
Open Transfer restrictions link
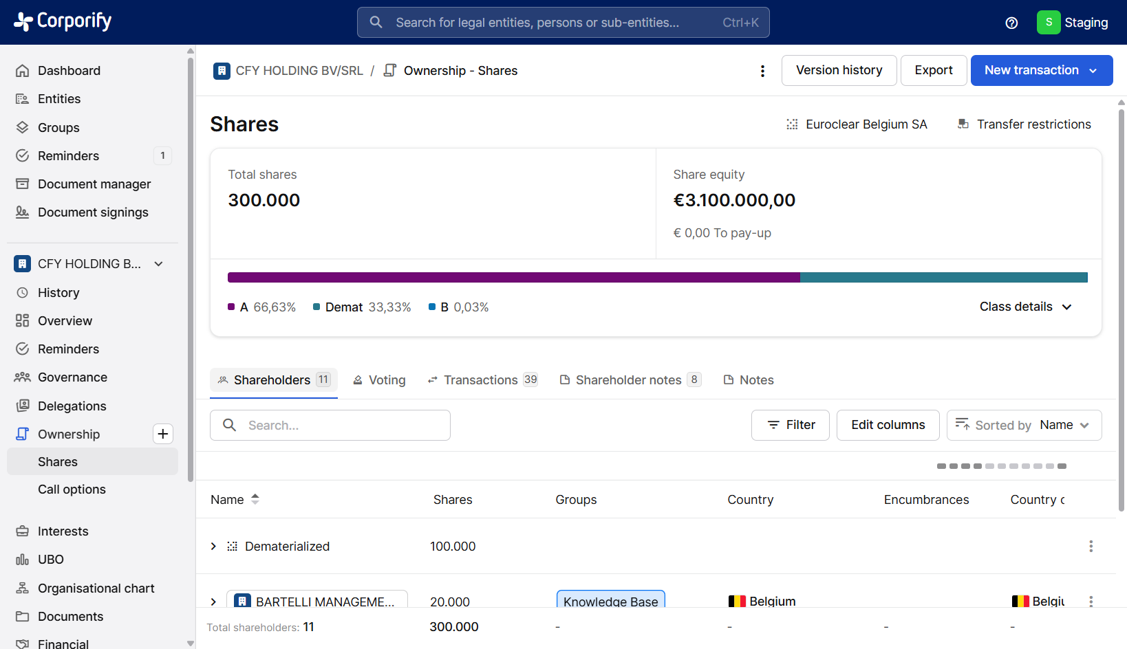[x=1024, y=124]
